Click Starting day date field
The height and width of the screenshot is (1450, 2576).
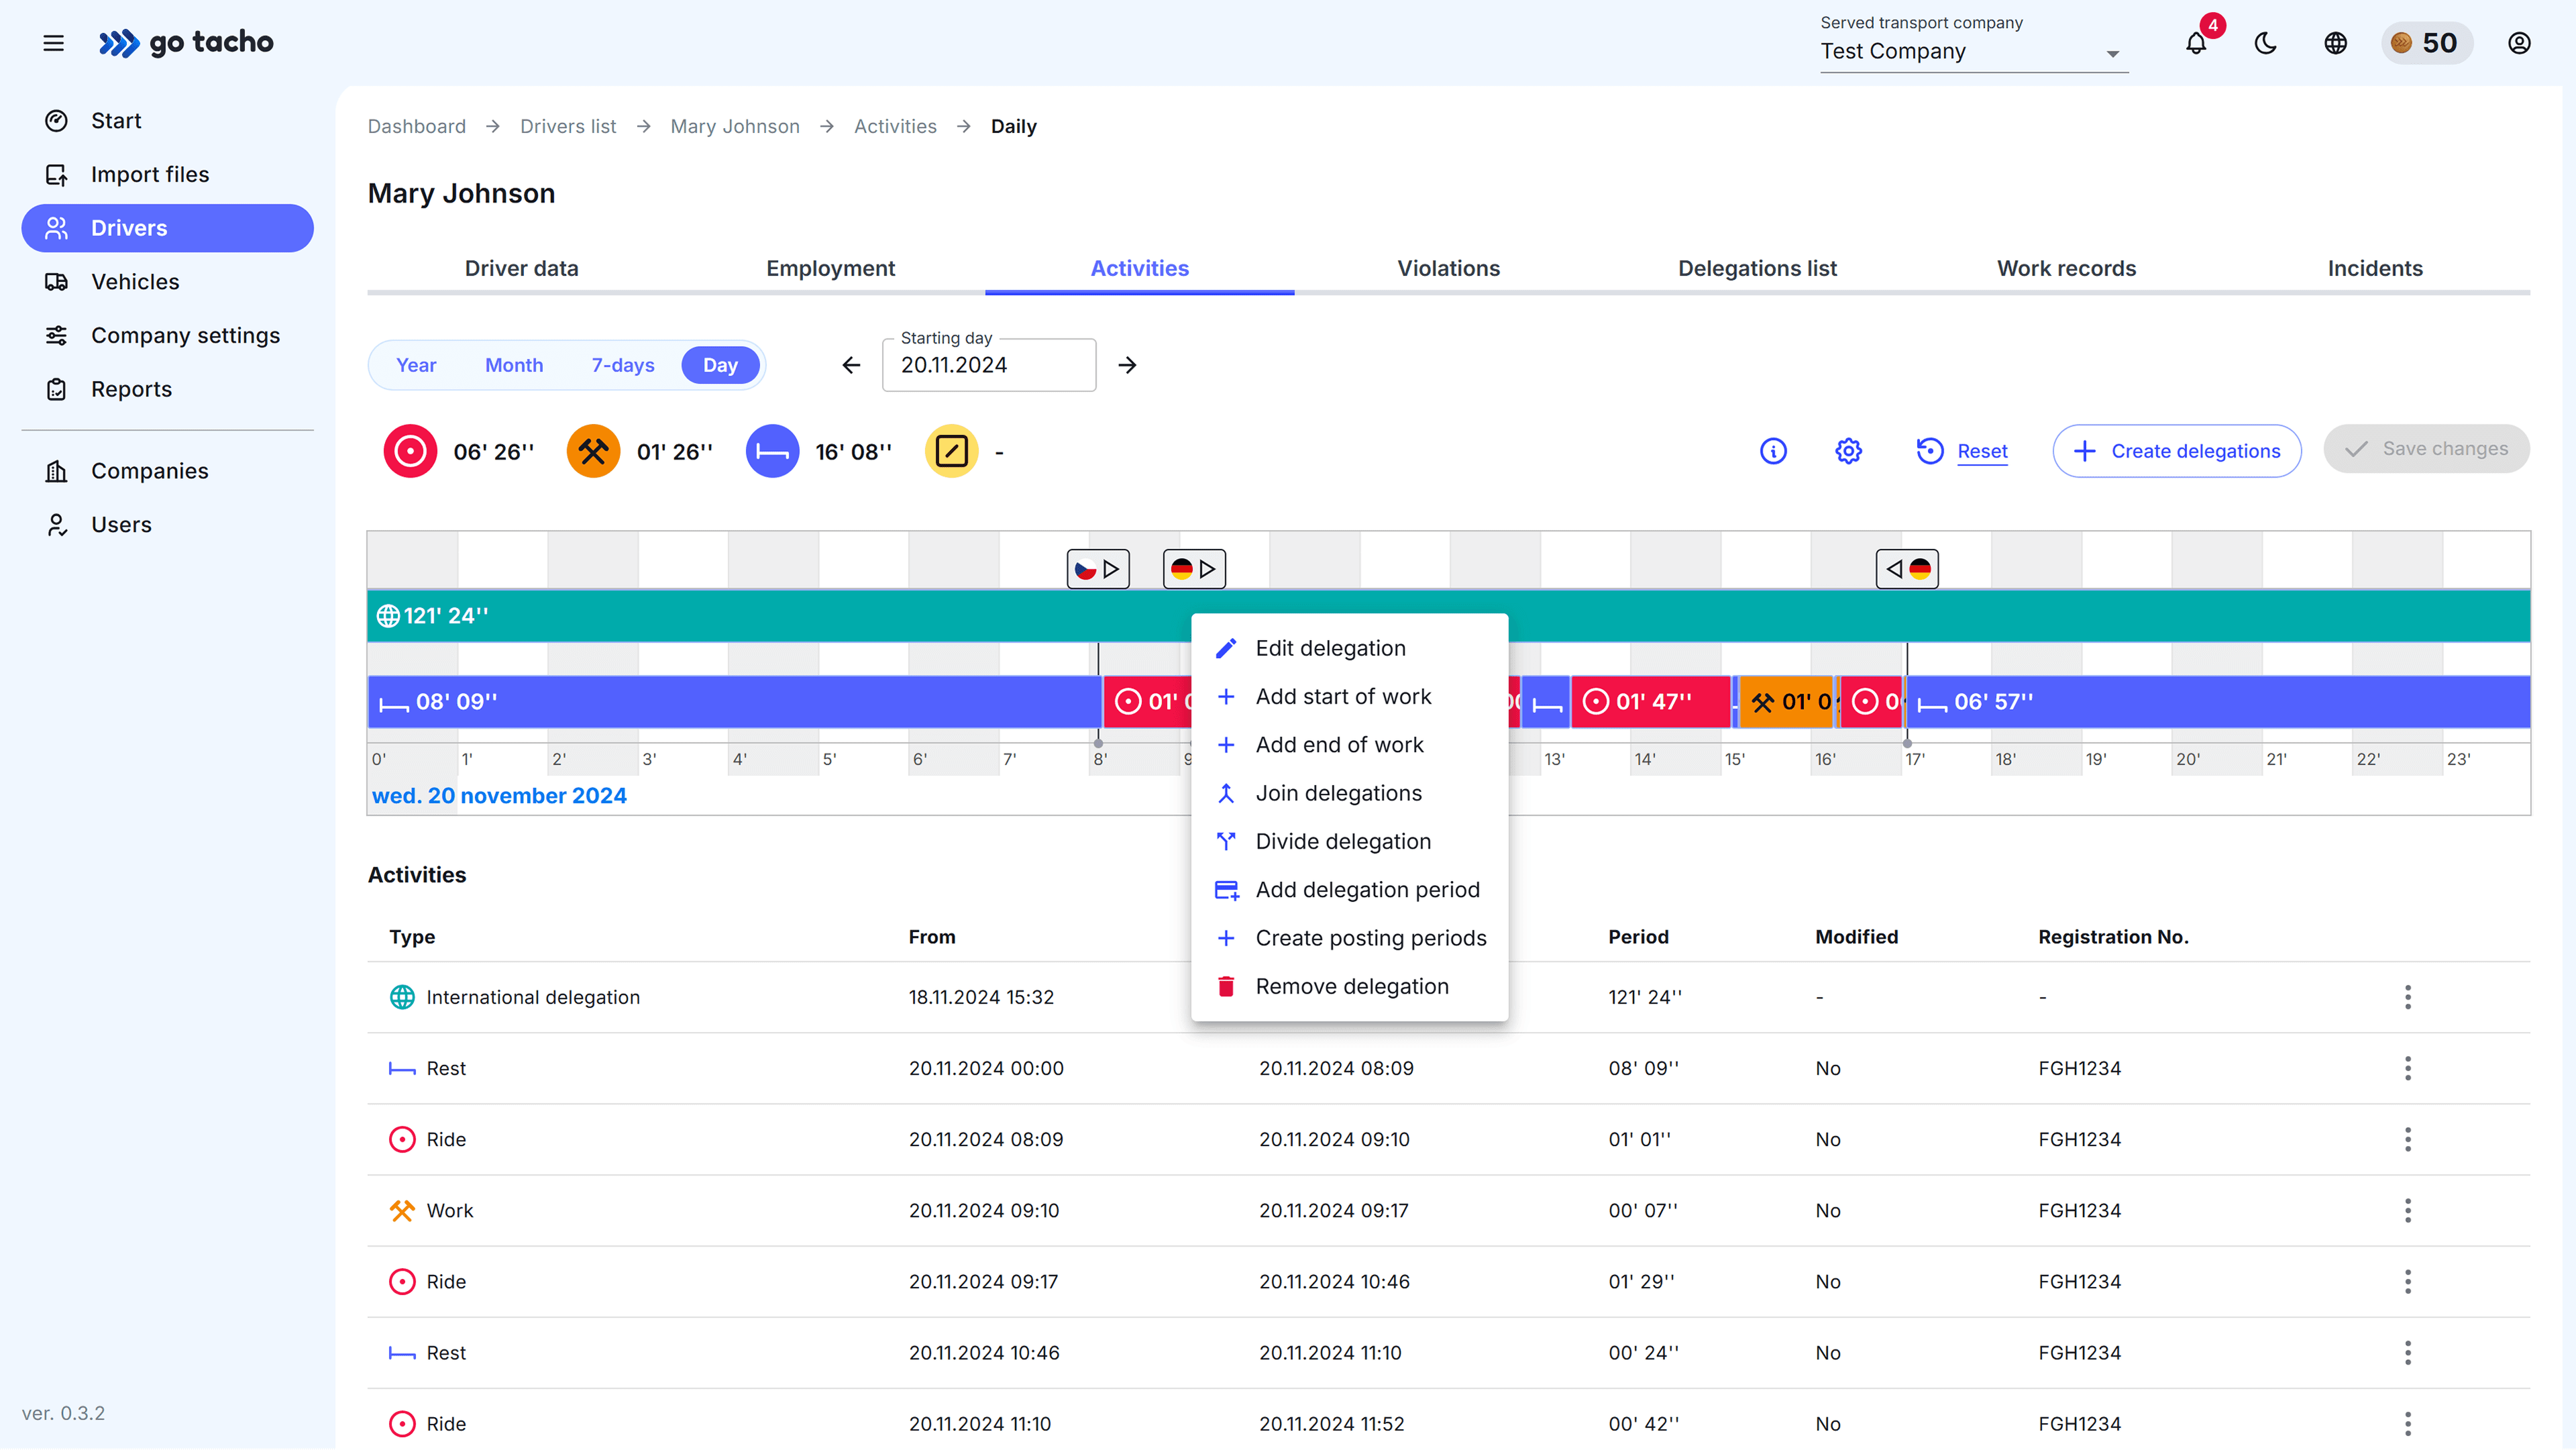989,366
